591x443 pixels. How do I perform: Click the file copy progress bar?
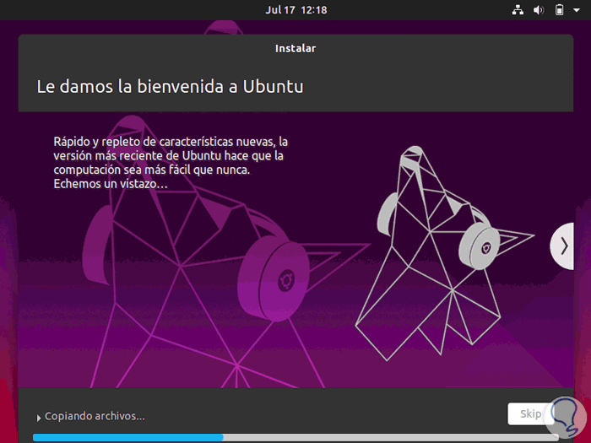pos(295,437)
